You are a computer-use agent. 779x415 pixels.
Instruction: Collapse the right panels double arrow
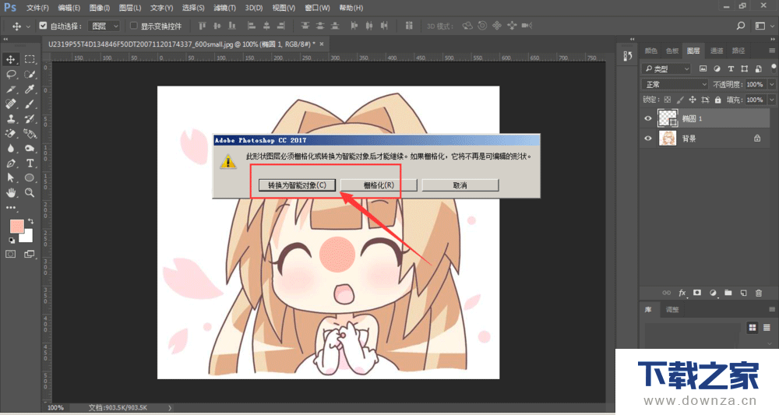click(771, 39)
